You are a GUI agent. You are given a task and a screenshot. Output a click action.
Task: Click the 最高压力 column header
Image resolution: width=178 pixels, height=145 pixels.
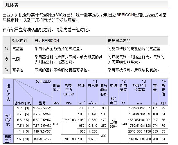[56, 92]
